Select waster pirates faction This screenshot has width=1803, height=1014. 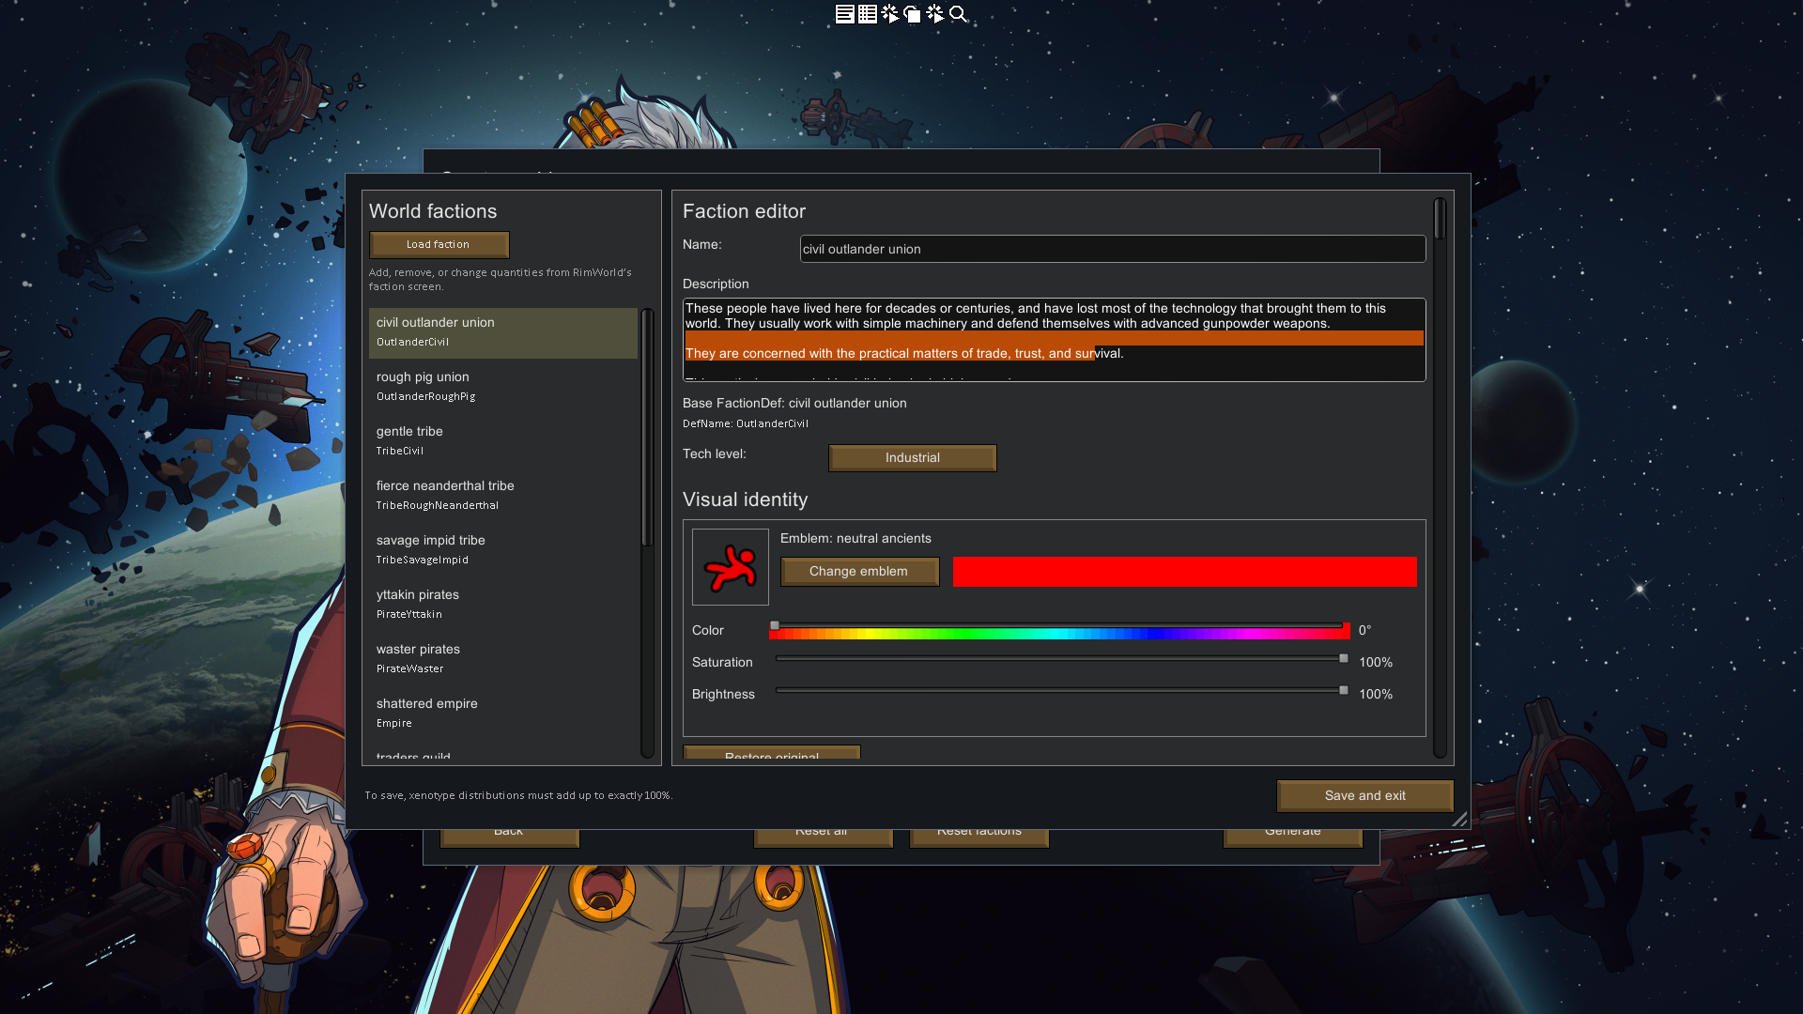click(502, 658)
